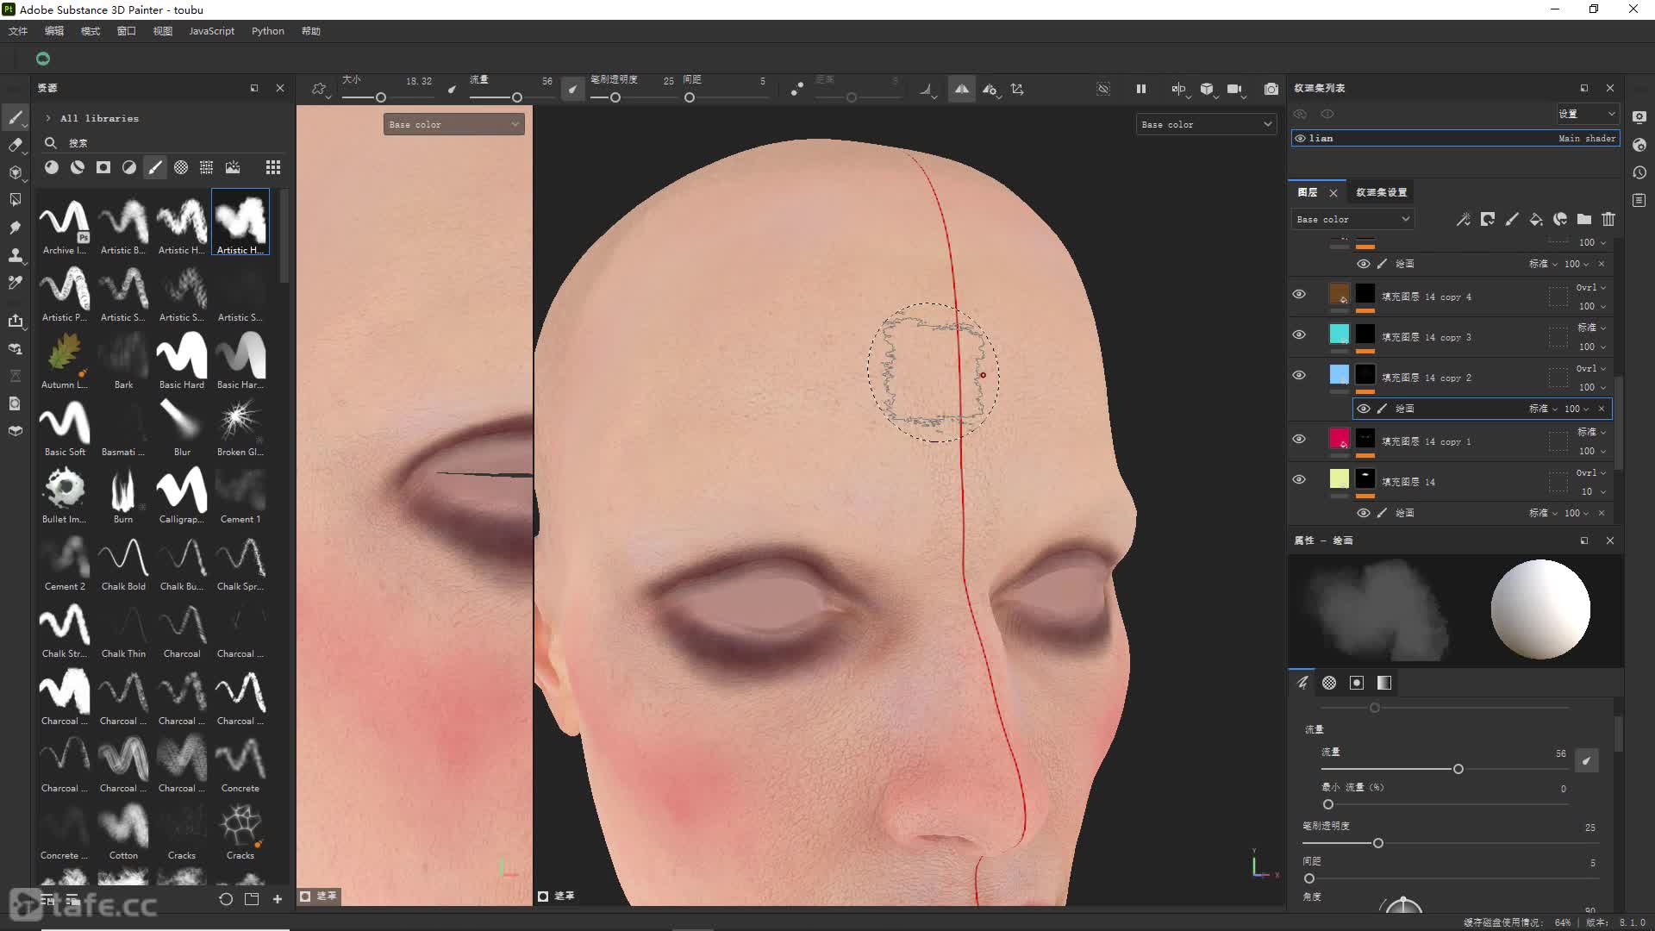Toggle lazy mouse dots icon
The width and height of the screenshot is (1655, 931).
797,89
